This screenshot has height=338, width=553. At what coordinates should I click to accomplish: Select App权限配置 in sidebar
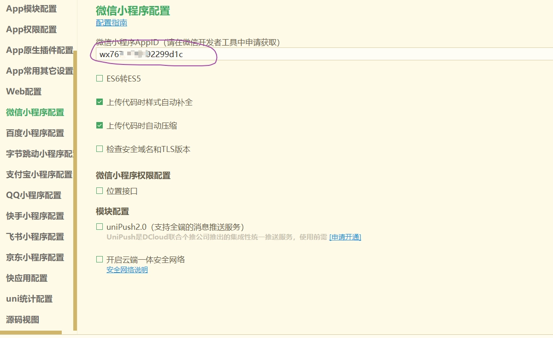click(x=31, y=29)
